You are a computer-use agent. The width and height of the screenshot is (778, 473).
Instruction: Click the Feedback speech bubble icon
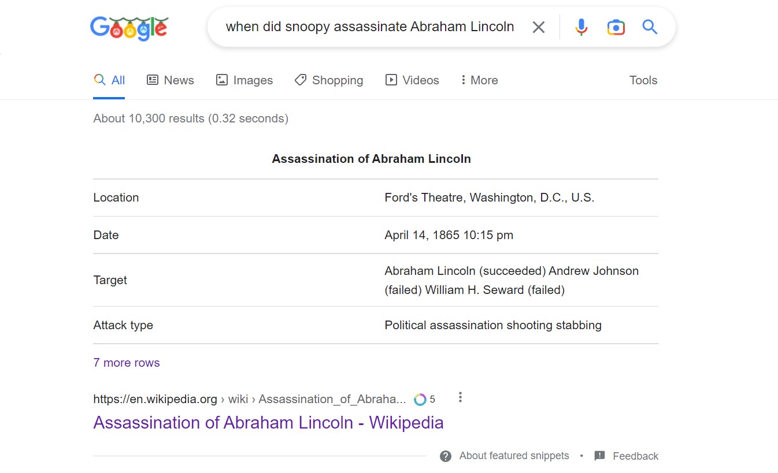(x=600, y=456)
